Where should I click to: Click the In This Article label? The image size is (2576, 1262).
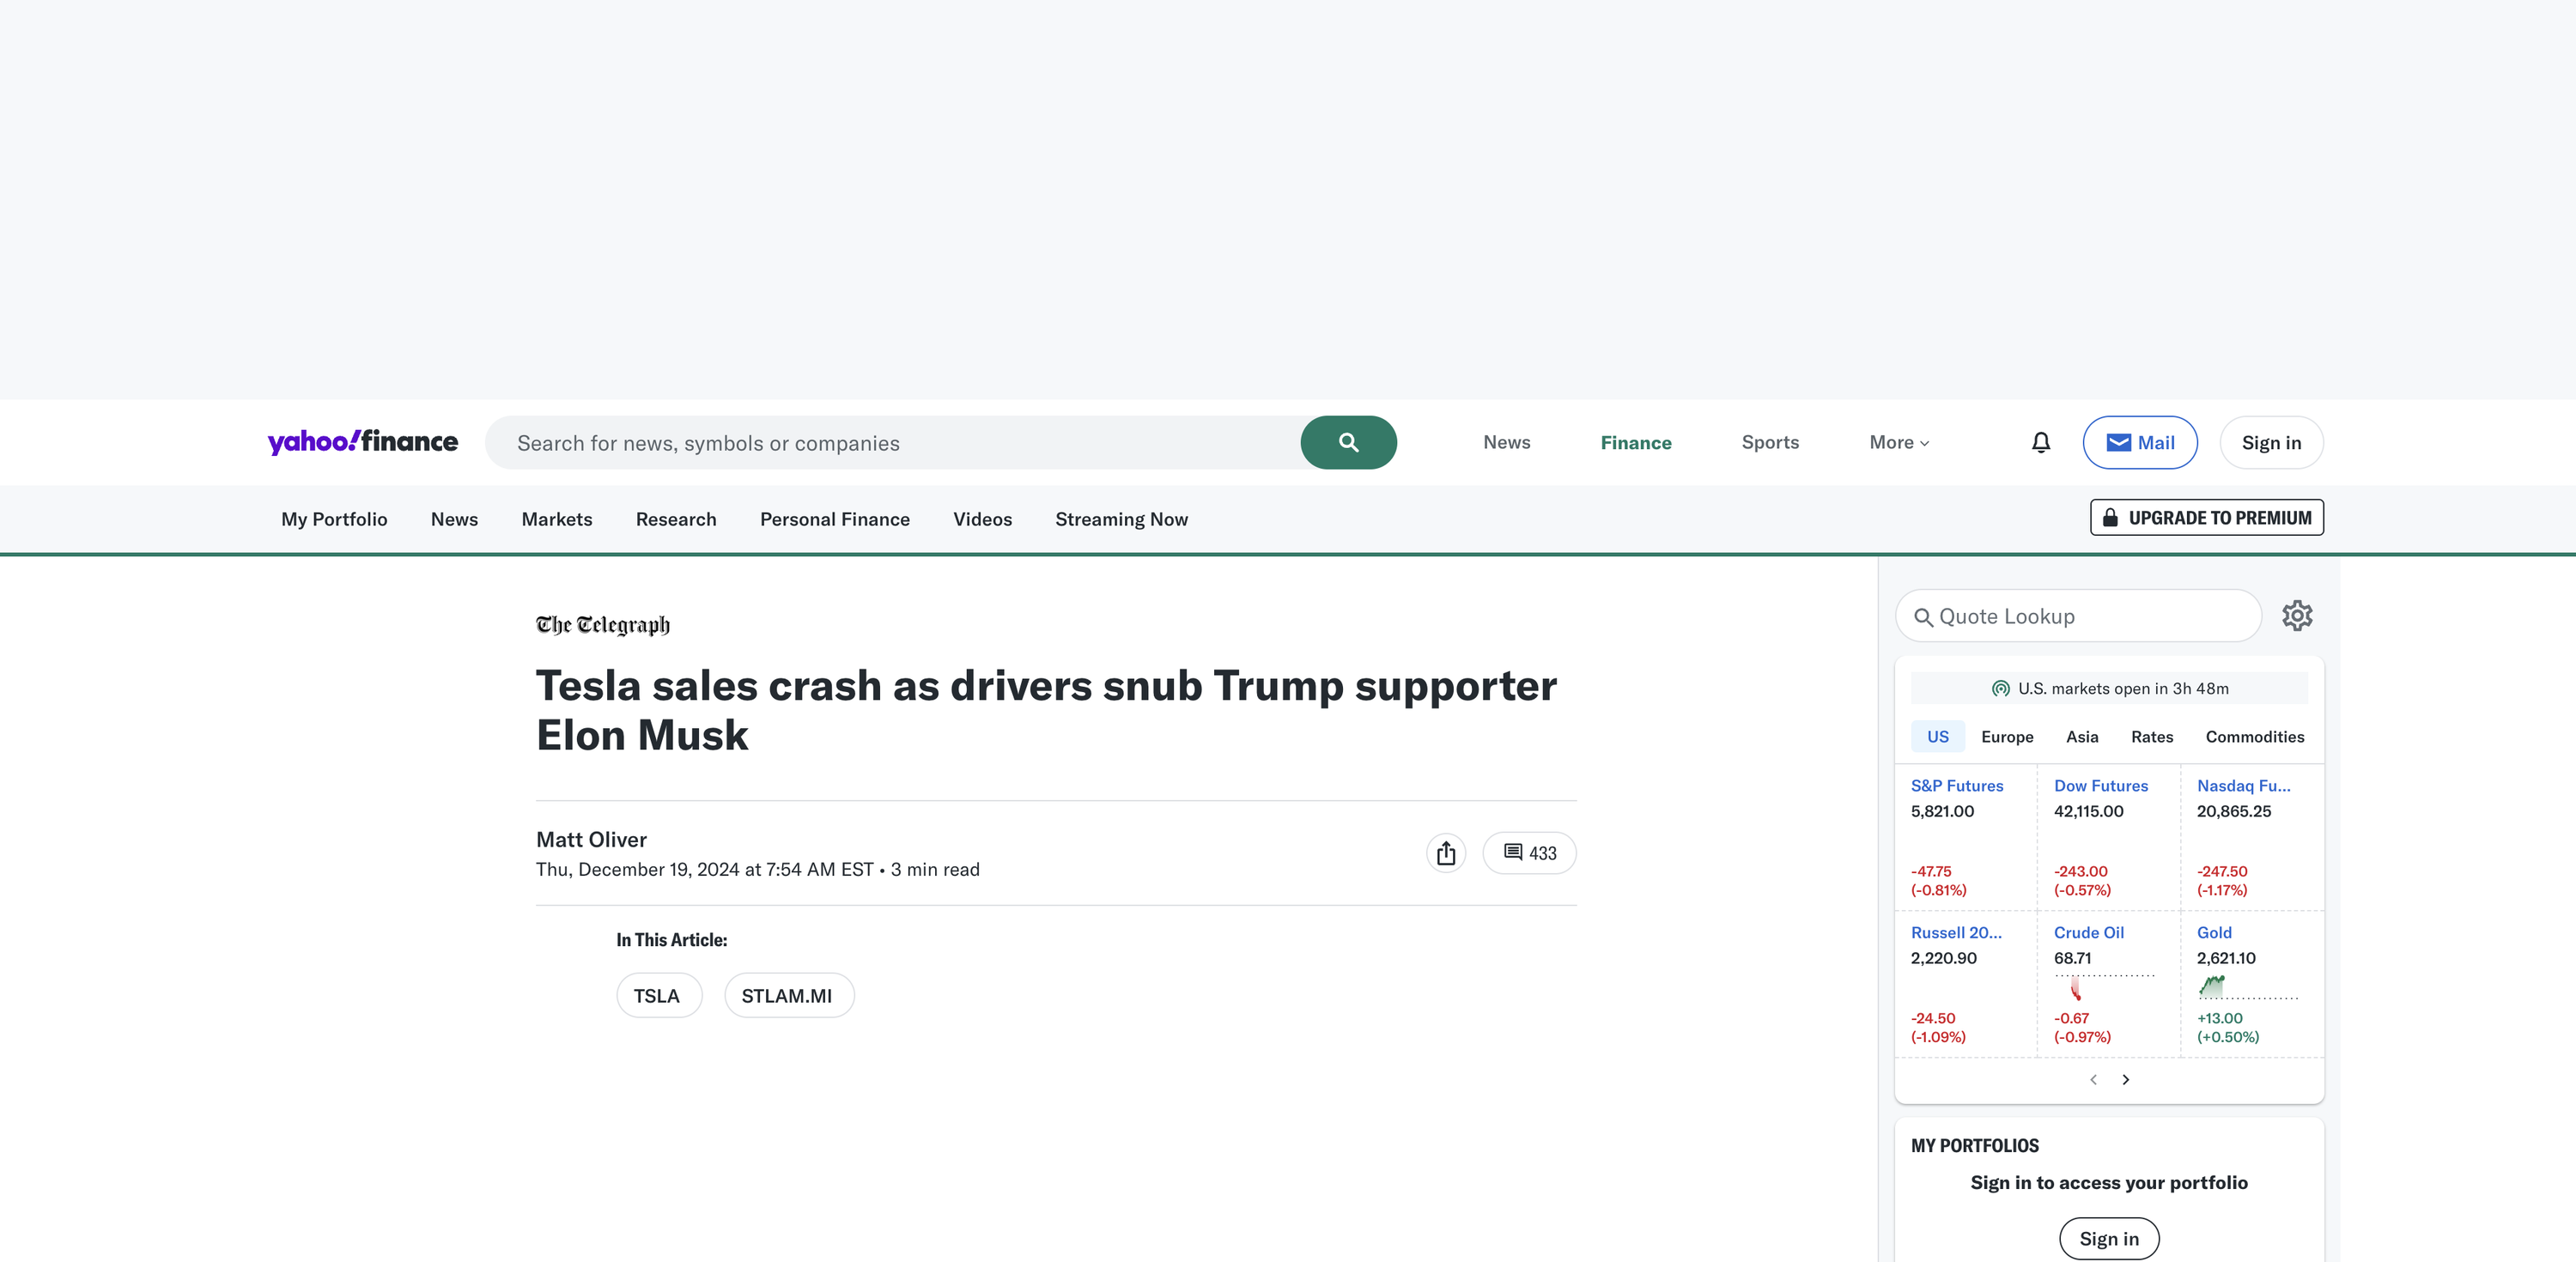(x=671, y=939)
